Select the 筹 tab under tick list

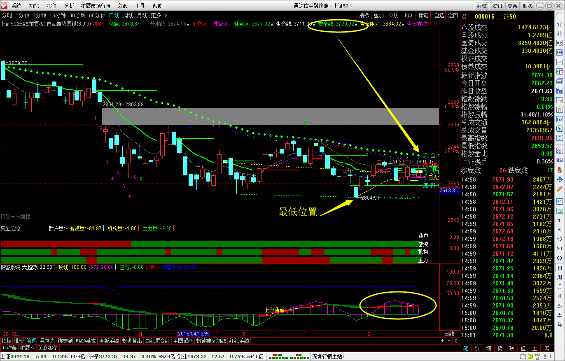click(x=546, y=348)
